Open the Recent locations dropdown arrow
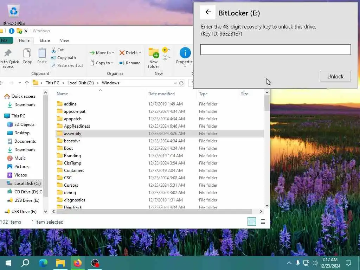 [x=20, y=83]
